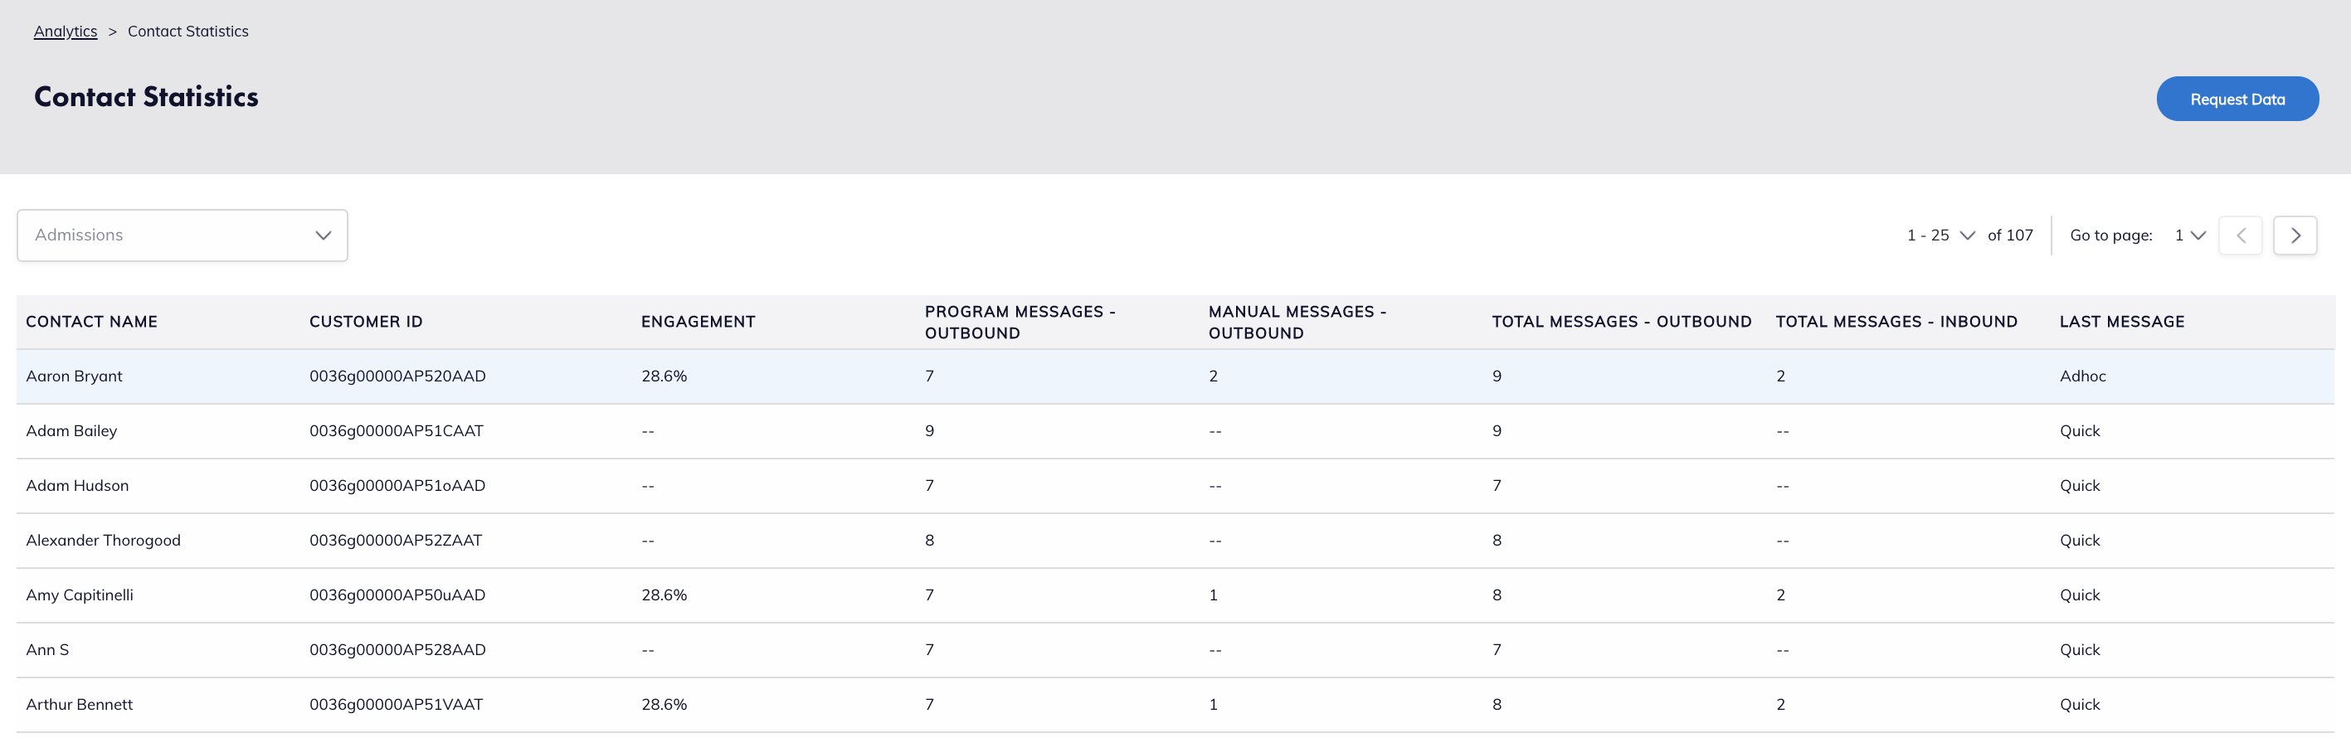Click the Request Data button

coord(2237,99)
